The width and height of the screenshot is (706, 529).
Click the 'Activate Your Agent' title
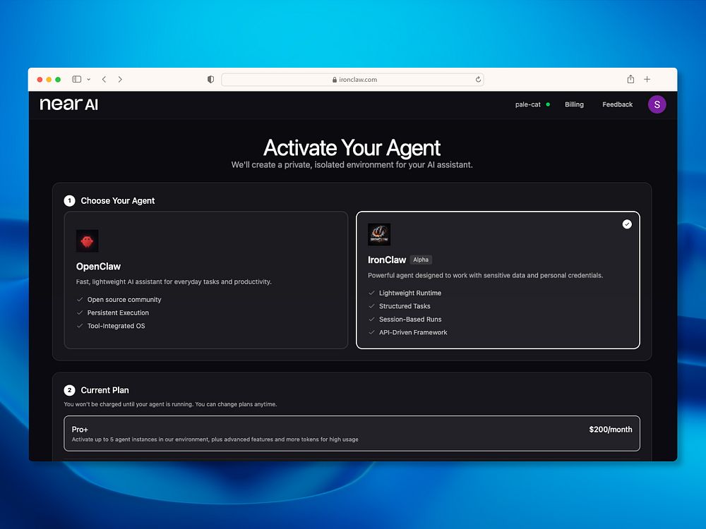pos(352,147)
